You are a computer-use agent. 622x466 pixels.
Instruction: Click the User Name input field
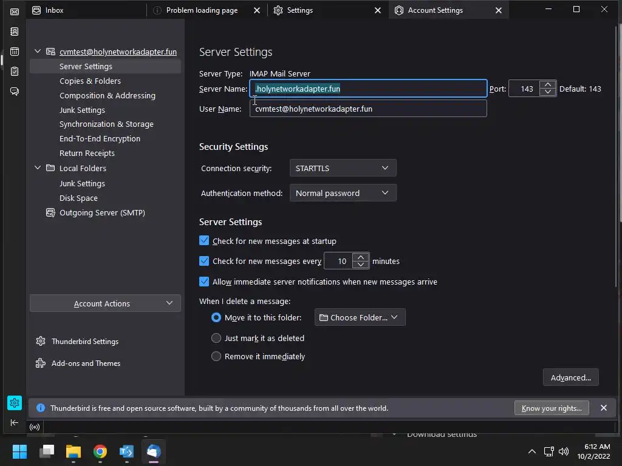pyautogui.click(x=368, y=109)
